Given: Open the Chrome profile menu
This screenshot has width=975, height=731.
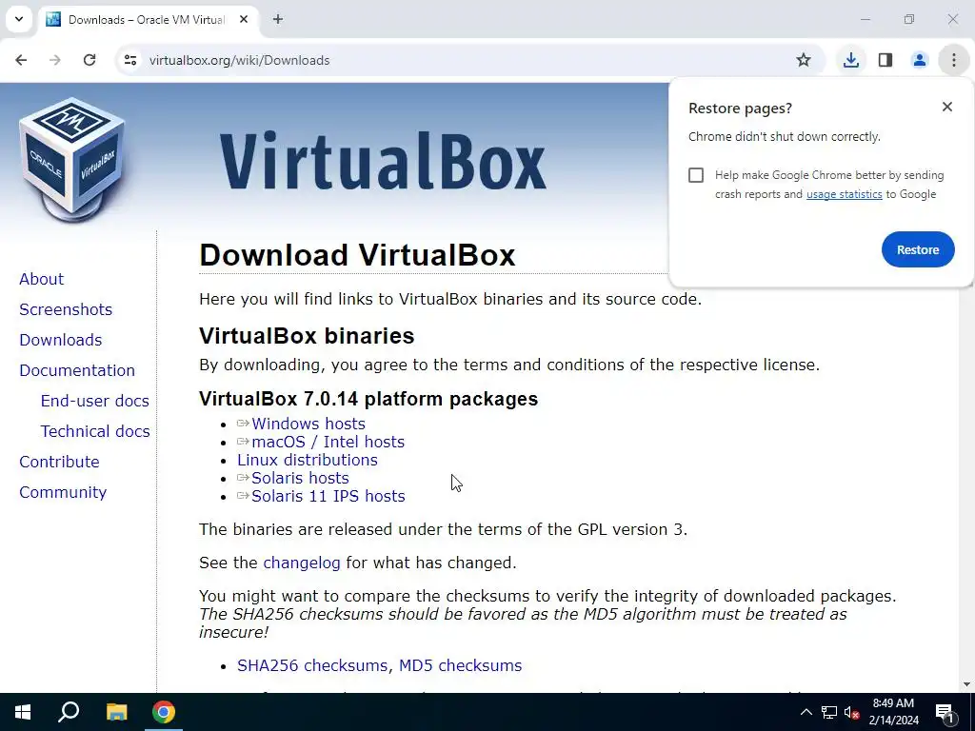Looking at the screenshot, I should coord(919,60).
